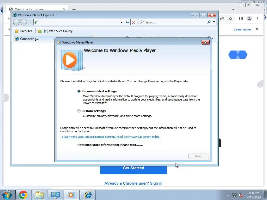Click the muted volume tray icon

coord(241,195)
